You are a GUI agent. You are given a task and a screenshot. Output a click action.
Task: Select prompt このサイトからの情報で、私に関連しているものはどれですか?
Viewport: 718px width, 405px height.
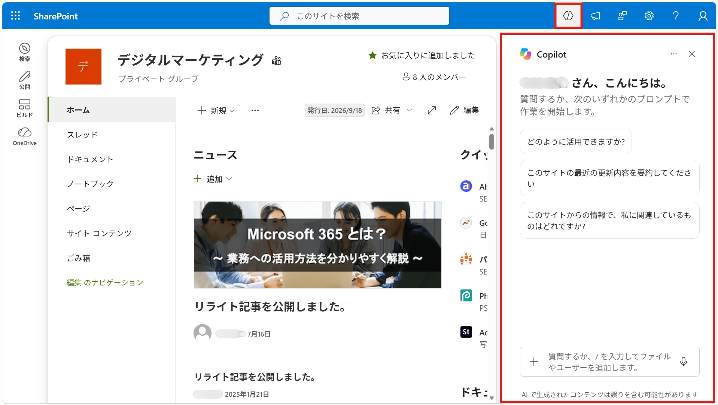(x=609, y=220)
